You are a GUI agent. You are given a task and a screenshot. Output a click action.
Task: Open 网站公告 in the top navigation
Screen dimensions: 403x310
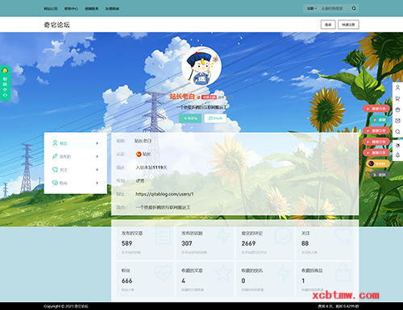51,9
